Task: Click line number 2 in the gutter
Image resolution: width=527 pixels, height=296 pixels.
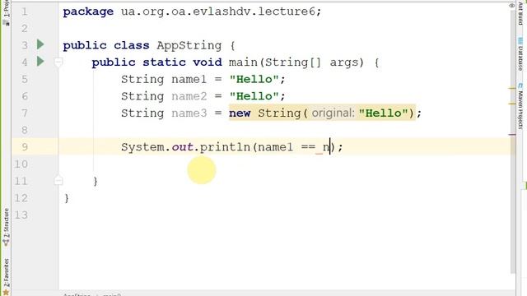Action: click(x=25, y=29)
